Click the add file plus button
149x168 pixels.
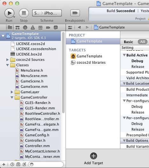[x=4, y=165]
